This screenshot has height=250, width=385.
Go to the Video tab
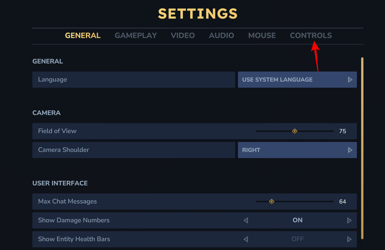pyautogui.click(x=183, y=36)
